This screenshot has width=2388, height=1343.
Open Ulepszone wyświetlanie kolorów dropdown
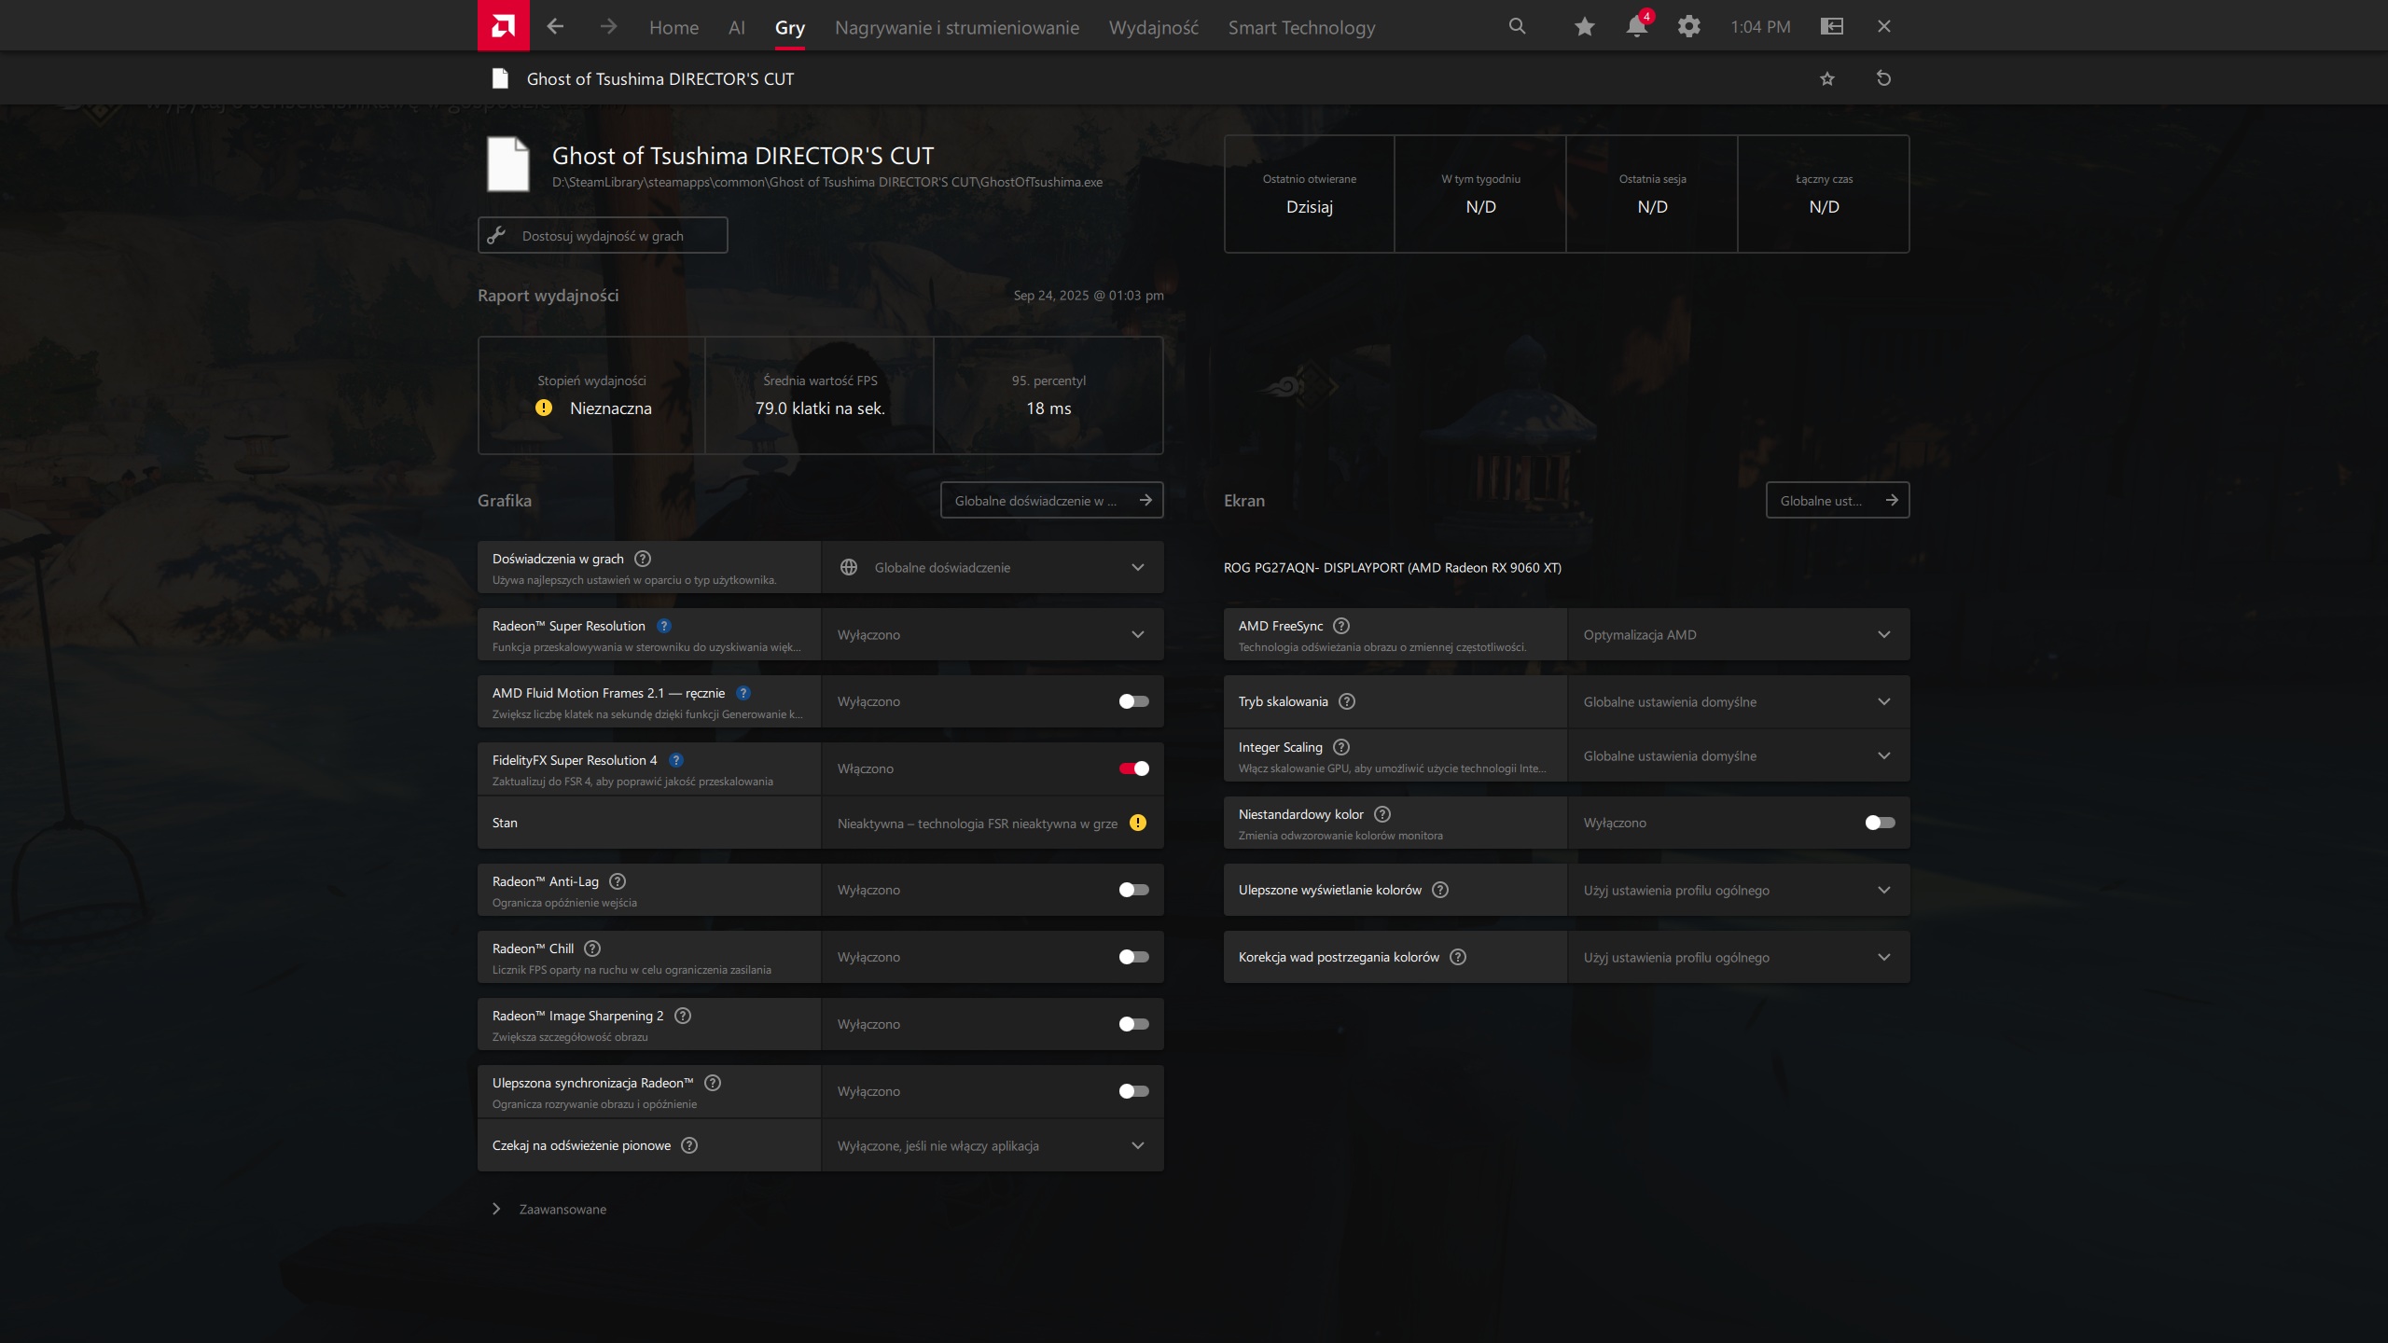point(1739,890)
